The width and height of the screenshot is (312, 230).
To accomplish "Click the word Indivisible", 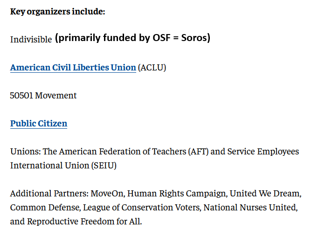I will click(x=31, y=40).
